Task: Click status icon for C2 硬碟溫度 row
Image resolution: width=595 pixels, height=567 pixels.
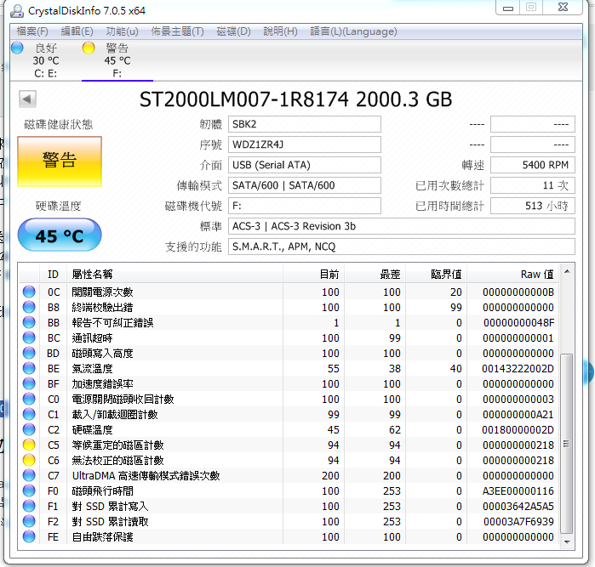Action: (x=29, y=430)
